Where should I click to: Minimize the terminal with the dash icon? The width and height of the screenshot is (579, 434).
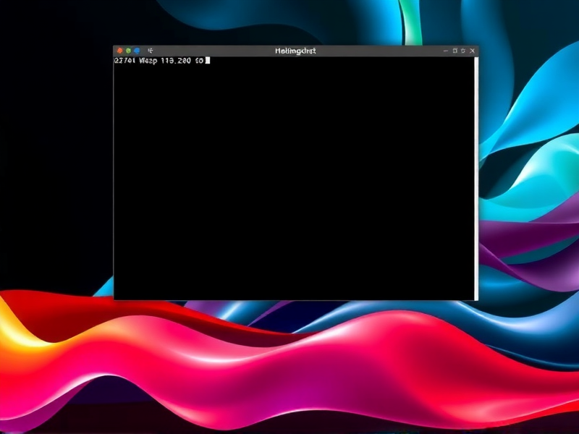[x=446, y=51]
